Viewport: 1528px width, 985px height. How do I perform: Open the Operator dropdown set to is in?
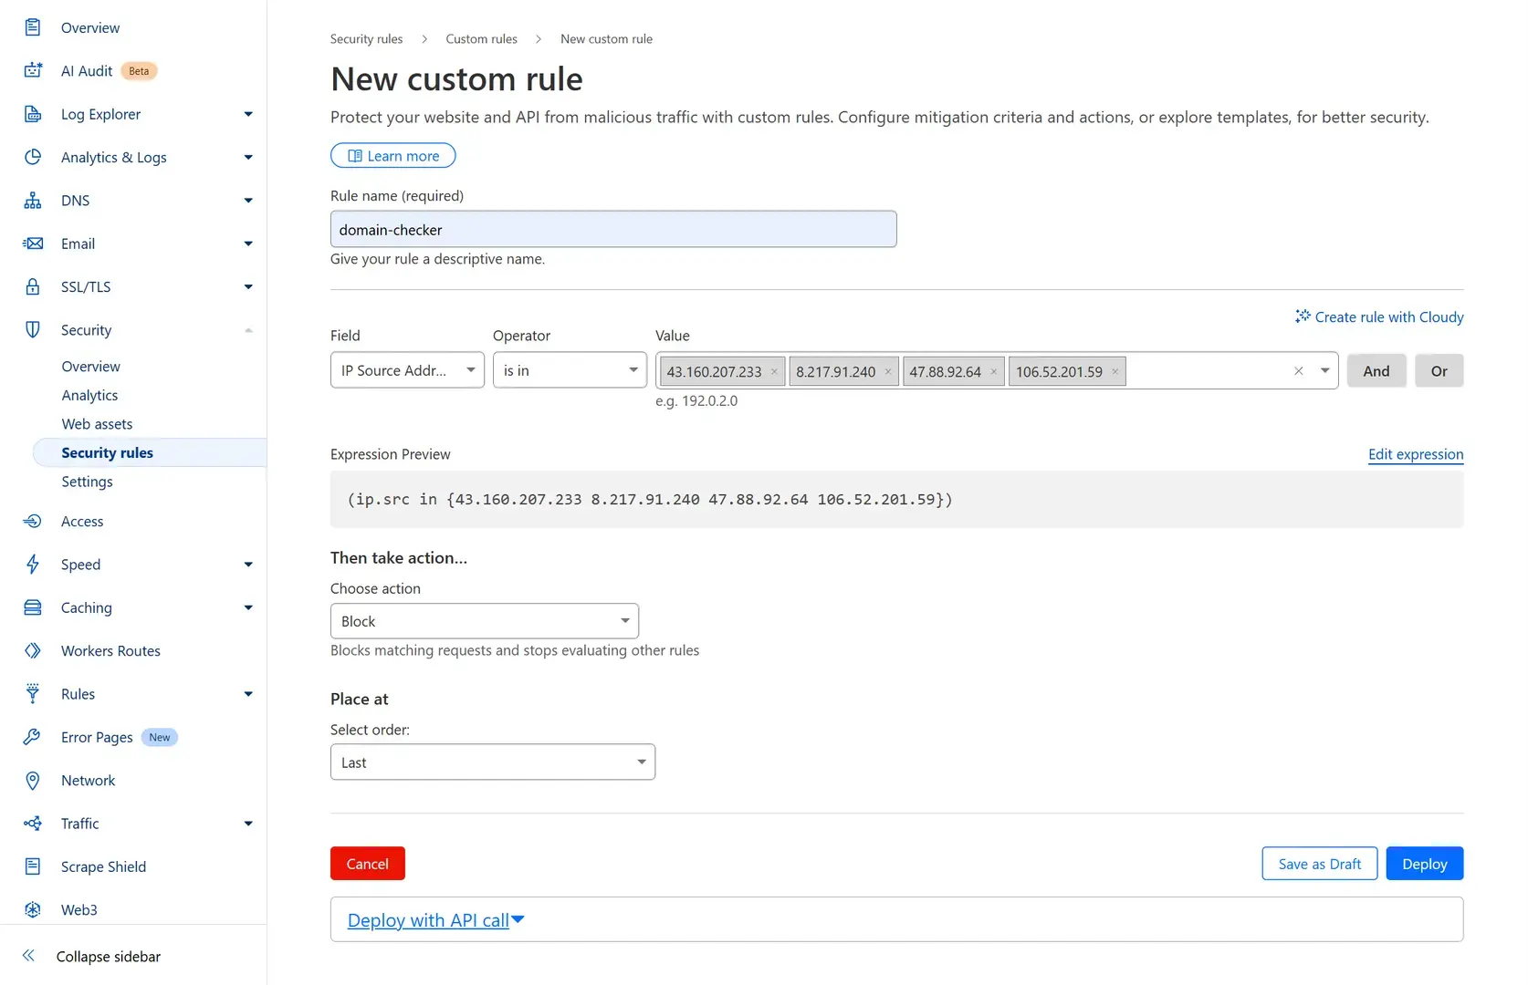[x=570, y=370]
